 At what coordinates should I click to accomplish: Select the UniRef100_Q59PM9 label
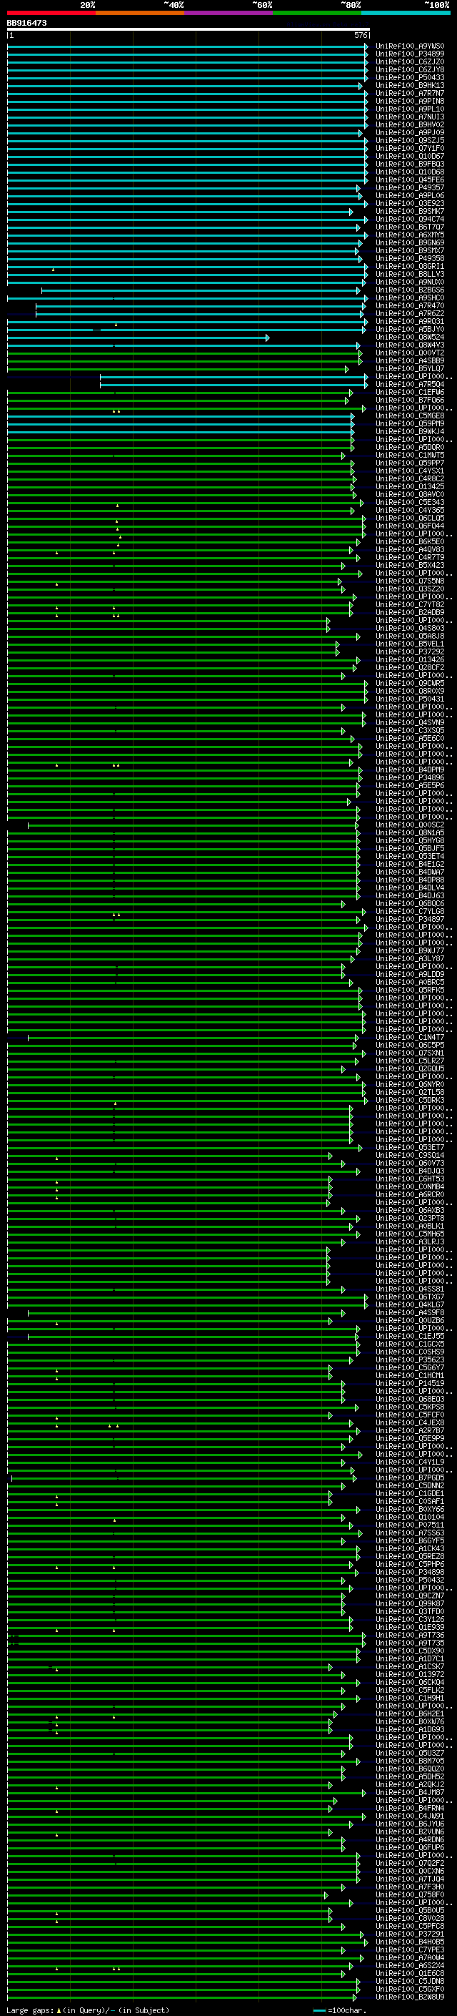(409, 423)
